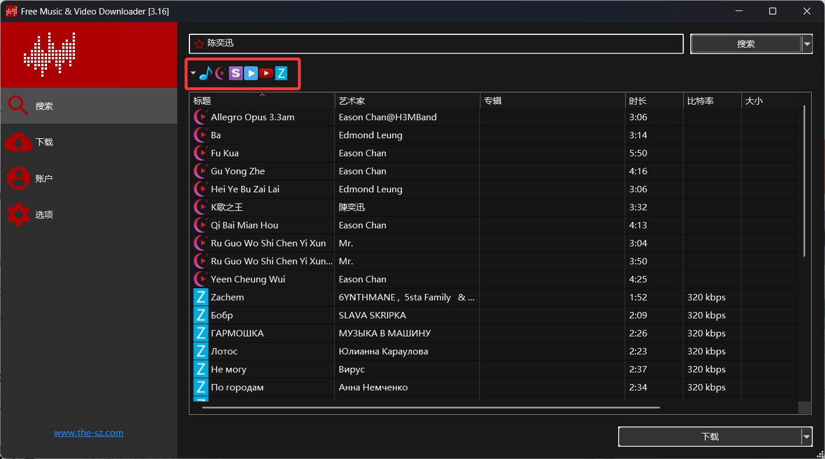This screenshot has width=825, height=459.
Task: Click Eason Chan in the Fu Kua row
Action: pos(363,153)
